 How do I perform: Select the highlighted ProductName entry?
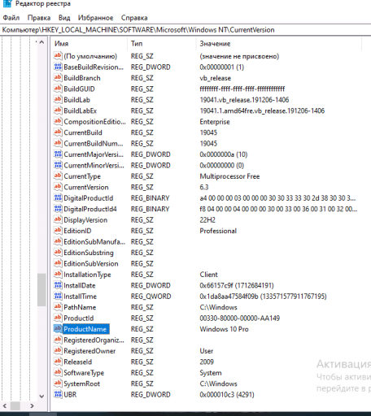[x=85, y=329]
